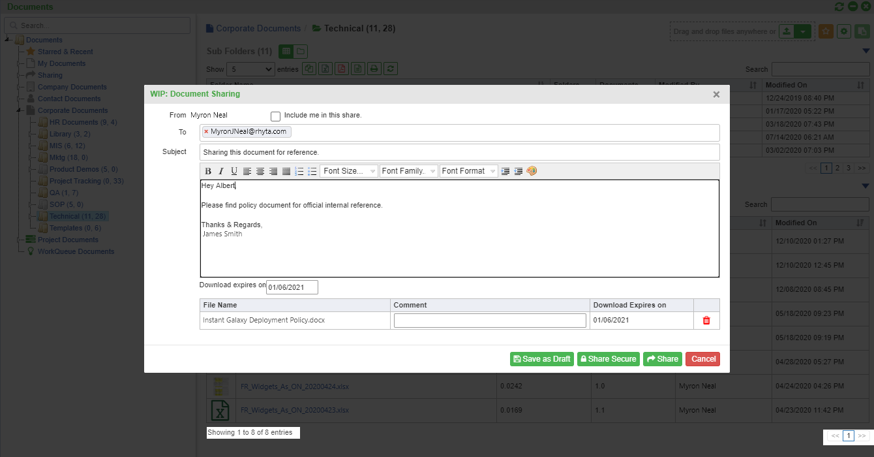Click the Save as Draft button
Screen dimensions: 874x457
point(542,359)
